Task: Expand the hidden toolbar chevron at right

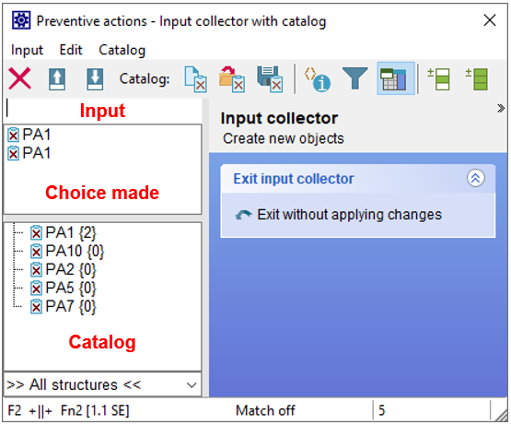Action: tap(501, 108)
